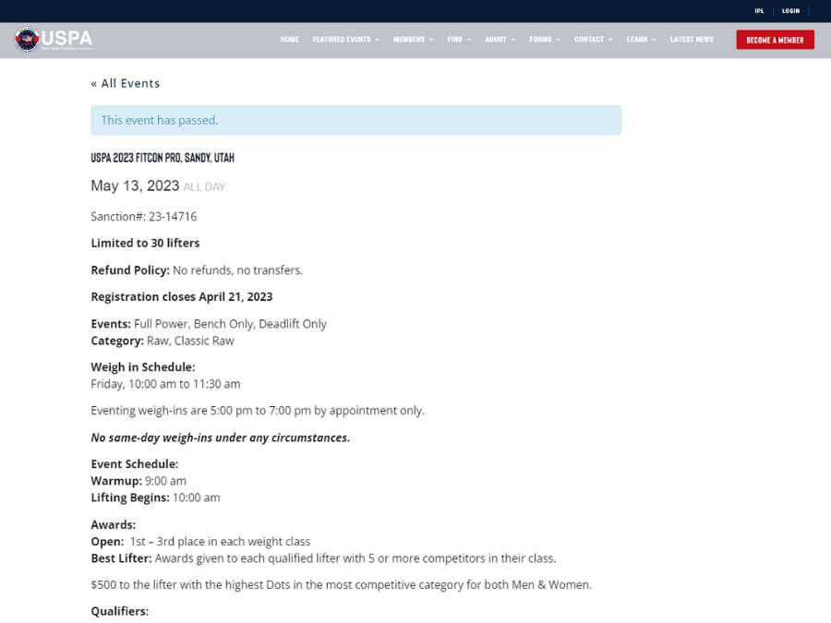Click the Open: 1st – 3rd place line
The height and width of the screenshot is (623, 831).
click(x=200, y=542)
